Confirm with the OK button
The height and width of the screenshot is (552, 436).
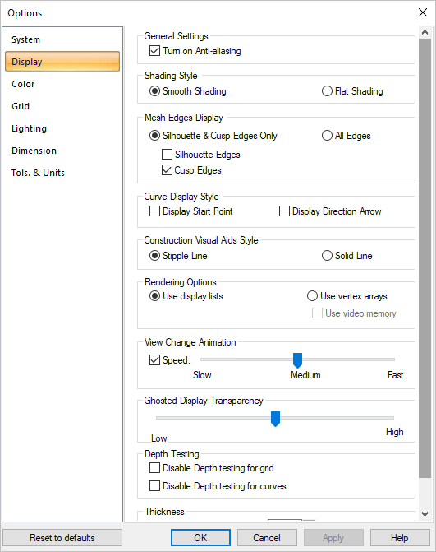pos(200,537)
